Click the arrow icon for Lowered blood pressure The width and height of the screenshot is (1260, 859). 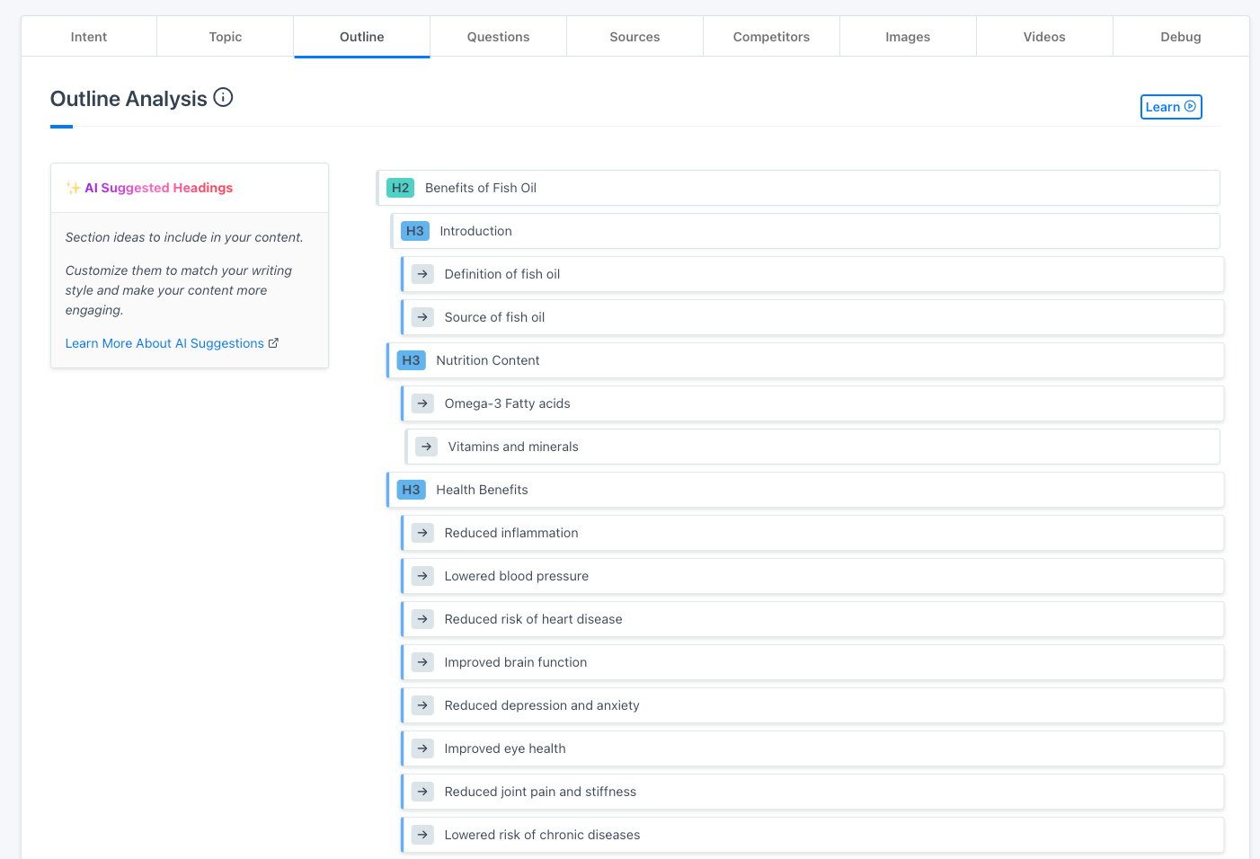[422, 576]
